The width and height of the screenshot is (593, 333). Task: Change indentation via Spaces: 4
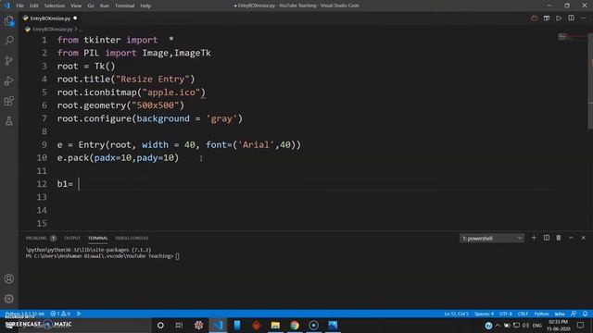(x=484, y=314)
